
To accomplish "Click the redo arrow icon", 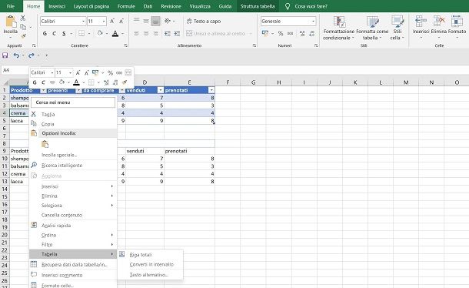I will (x=31, y=55).
